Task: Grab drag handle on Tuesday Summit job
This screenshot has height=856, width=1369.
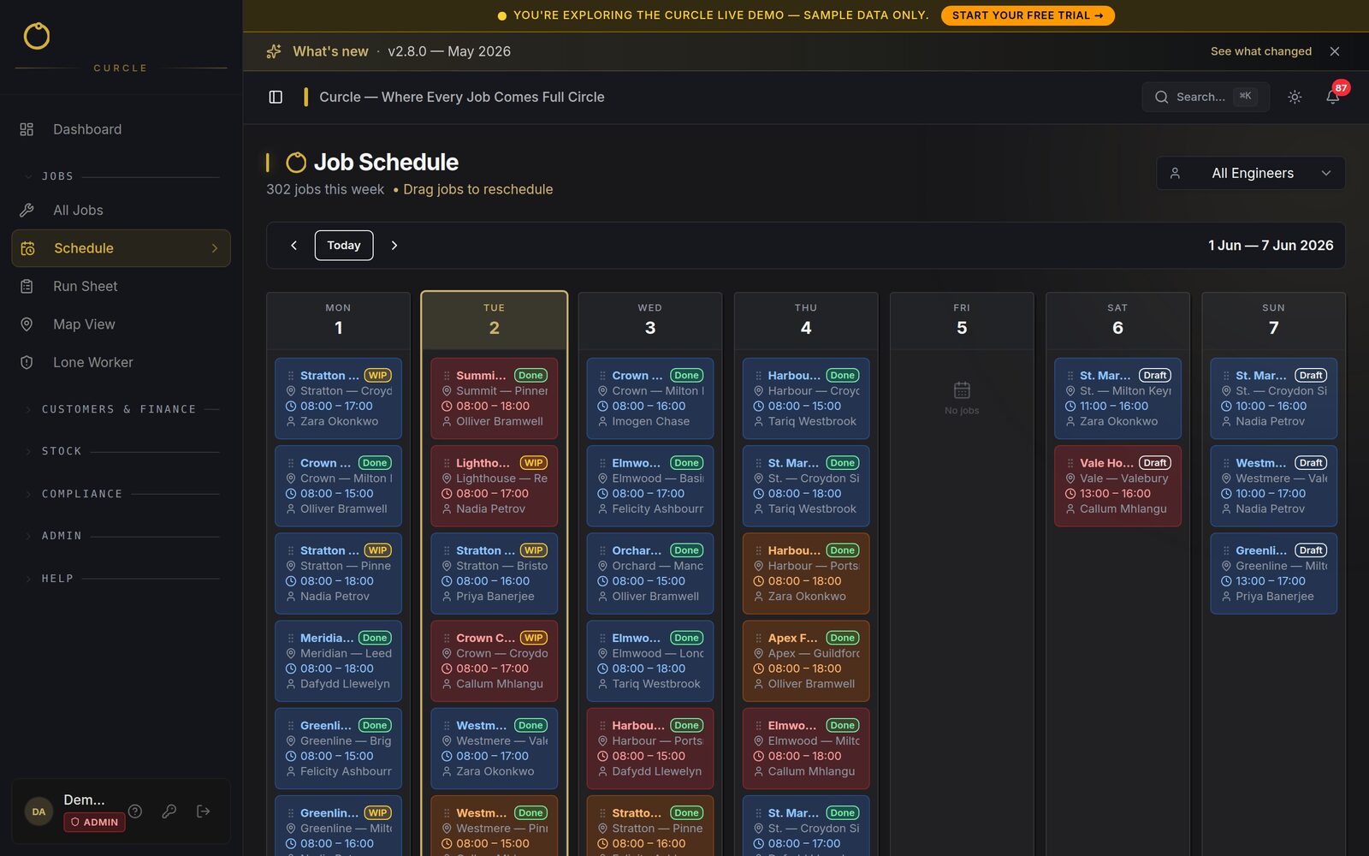Action: point(447,375)
